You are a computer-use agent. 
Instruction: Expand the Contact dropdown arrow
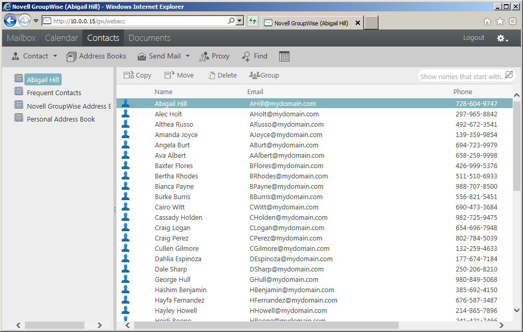[x=55, y=56]
